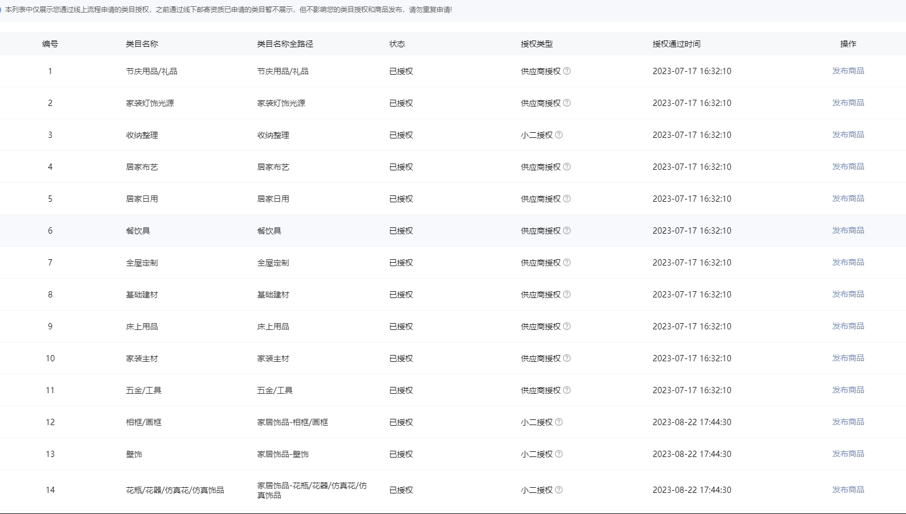Select the 收纳整理 category name cell

pos(142,135)
